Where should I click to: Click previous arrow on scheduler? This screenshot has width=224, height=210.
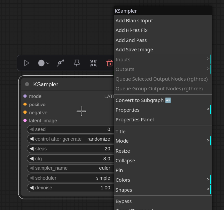point(32,178)
